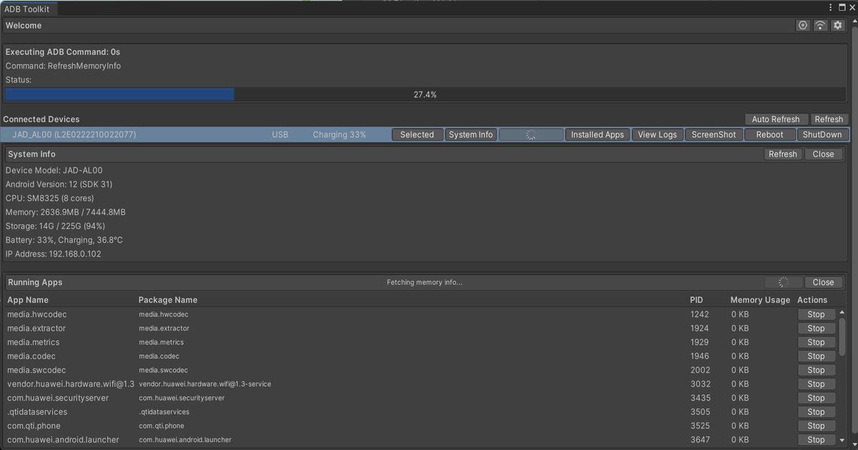Image resolution: width=858 pixels, height=450 pixels.
Task: Click the Battery: 33%, Charging line
Action: [64, 240]
